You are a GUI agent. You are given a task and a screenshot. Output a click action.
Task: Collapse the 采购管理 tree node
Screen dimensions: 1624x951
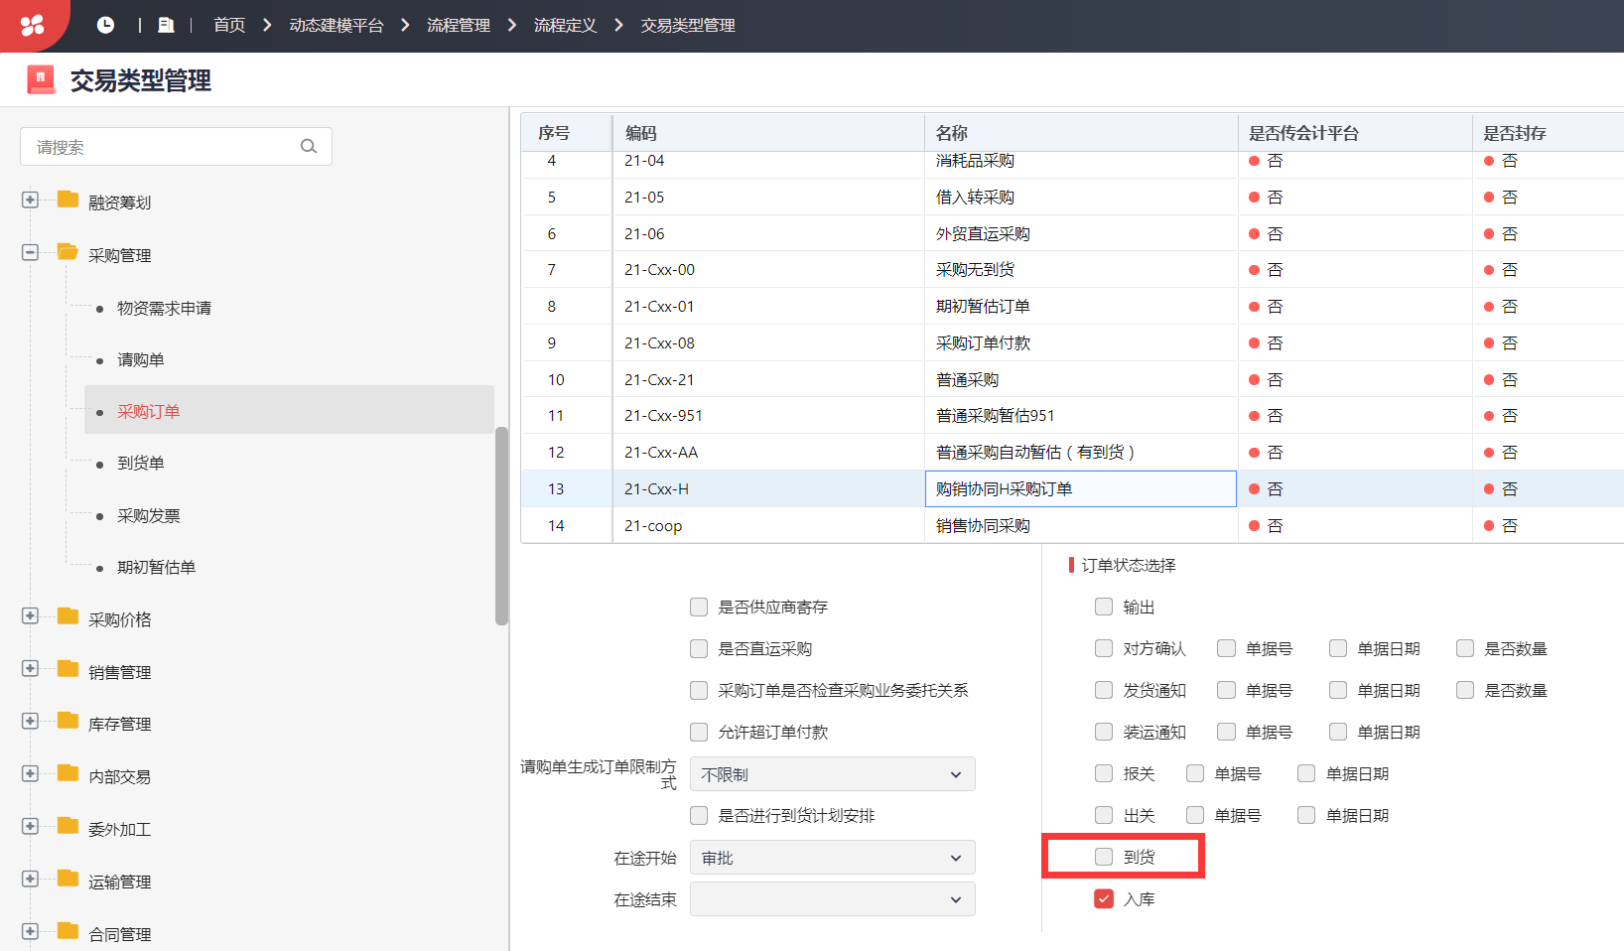30,252
